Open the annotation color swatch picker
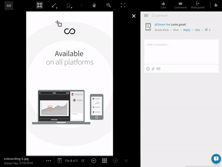The image size is (222, 167). (x=69, y=5)
